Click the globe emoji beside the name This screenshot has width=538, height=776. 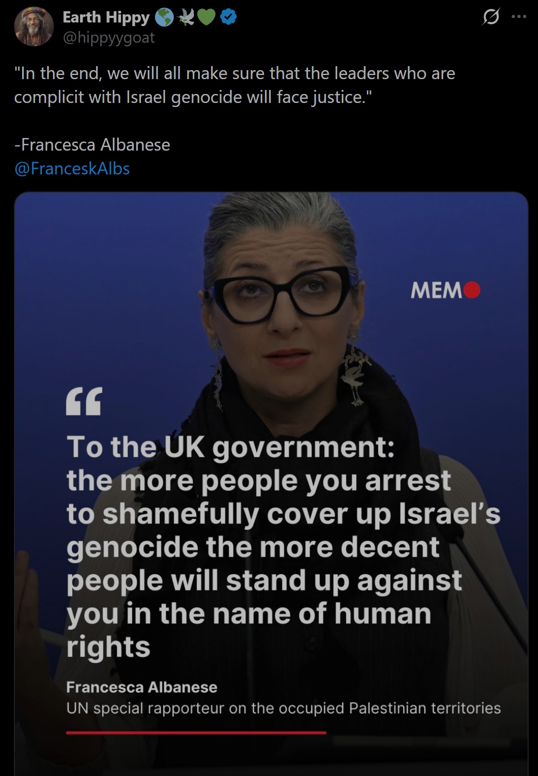pos(164,18)
